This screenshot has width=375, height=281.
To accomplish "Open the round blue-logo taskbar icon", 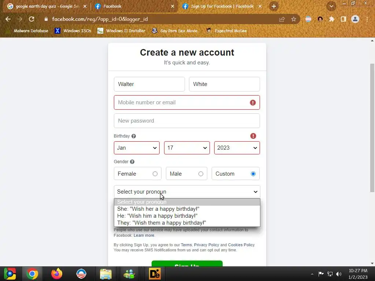I will click(81, 274).
